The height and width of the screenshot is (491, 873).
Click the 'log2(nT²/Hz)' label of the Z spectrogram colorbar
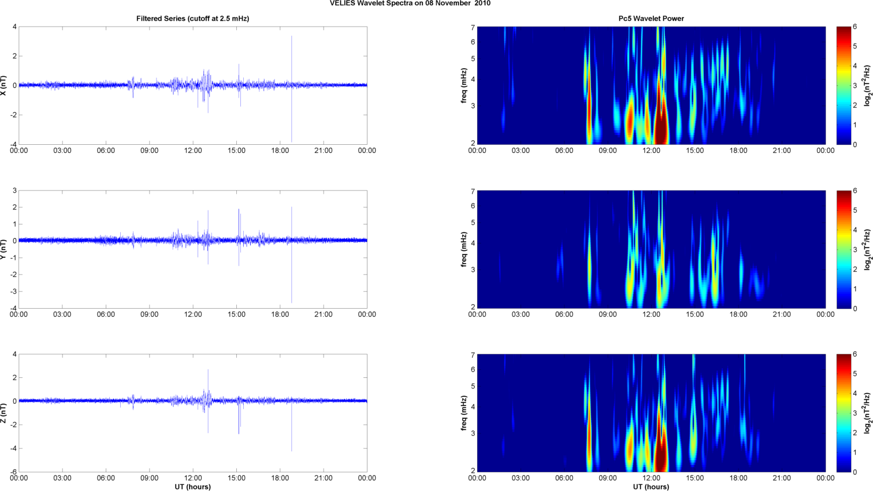click(867, 413)
